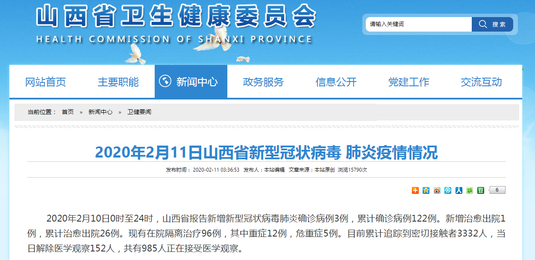This screenshot has height=260, width=535.
Task: Open 主要职能 navigation tab
Action: click(x=118, y=82)
